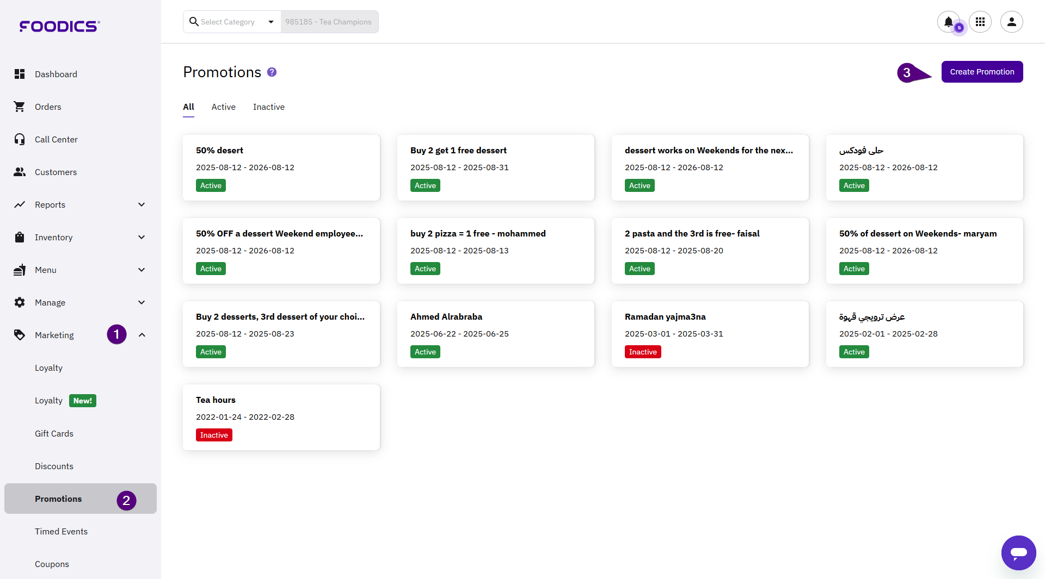Image resolution: width=1045 pixels, height=579 pixels.
Task: Open the user profile icon
Action: [1011, 22]
